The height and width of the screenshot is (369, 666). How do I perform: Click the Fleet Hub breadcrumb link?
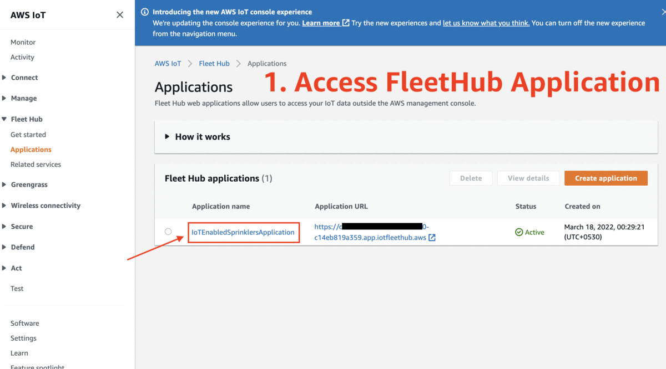[214, 64]
